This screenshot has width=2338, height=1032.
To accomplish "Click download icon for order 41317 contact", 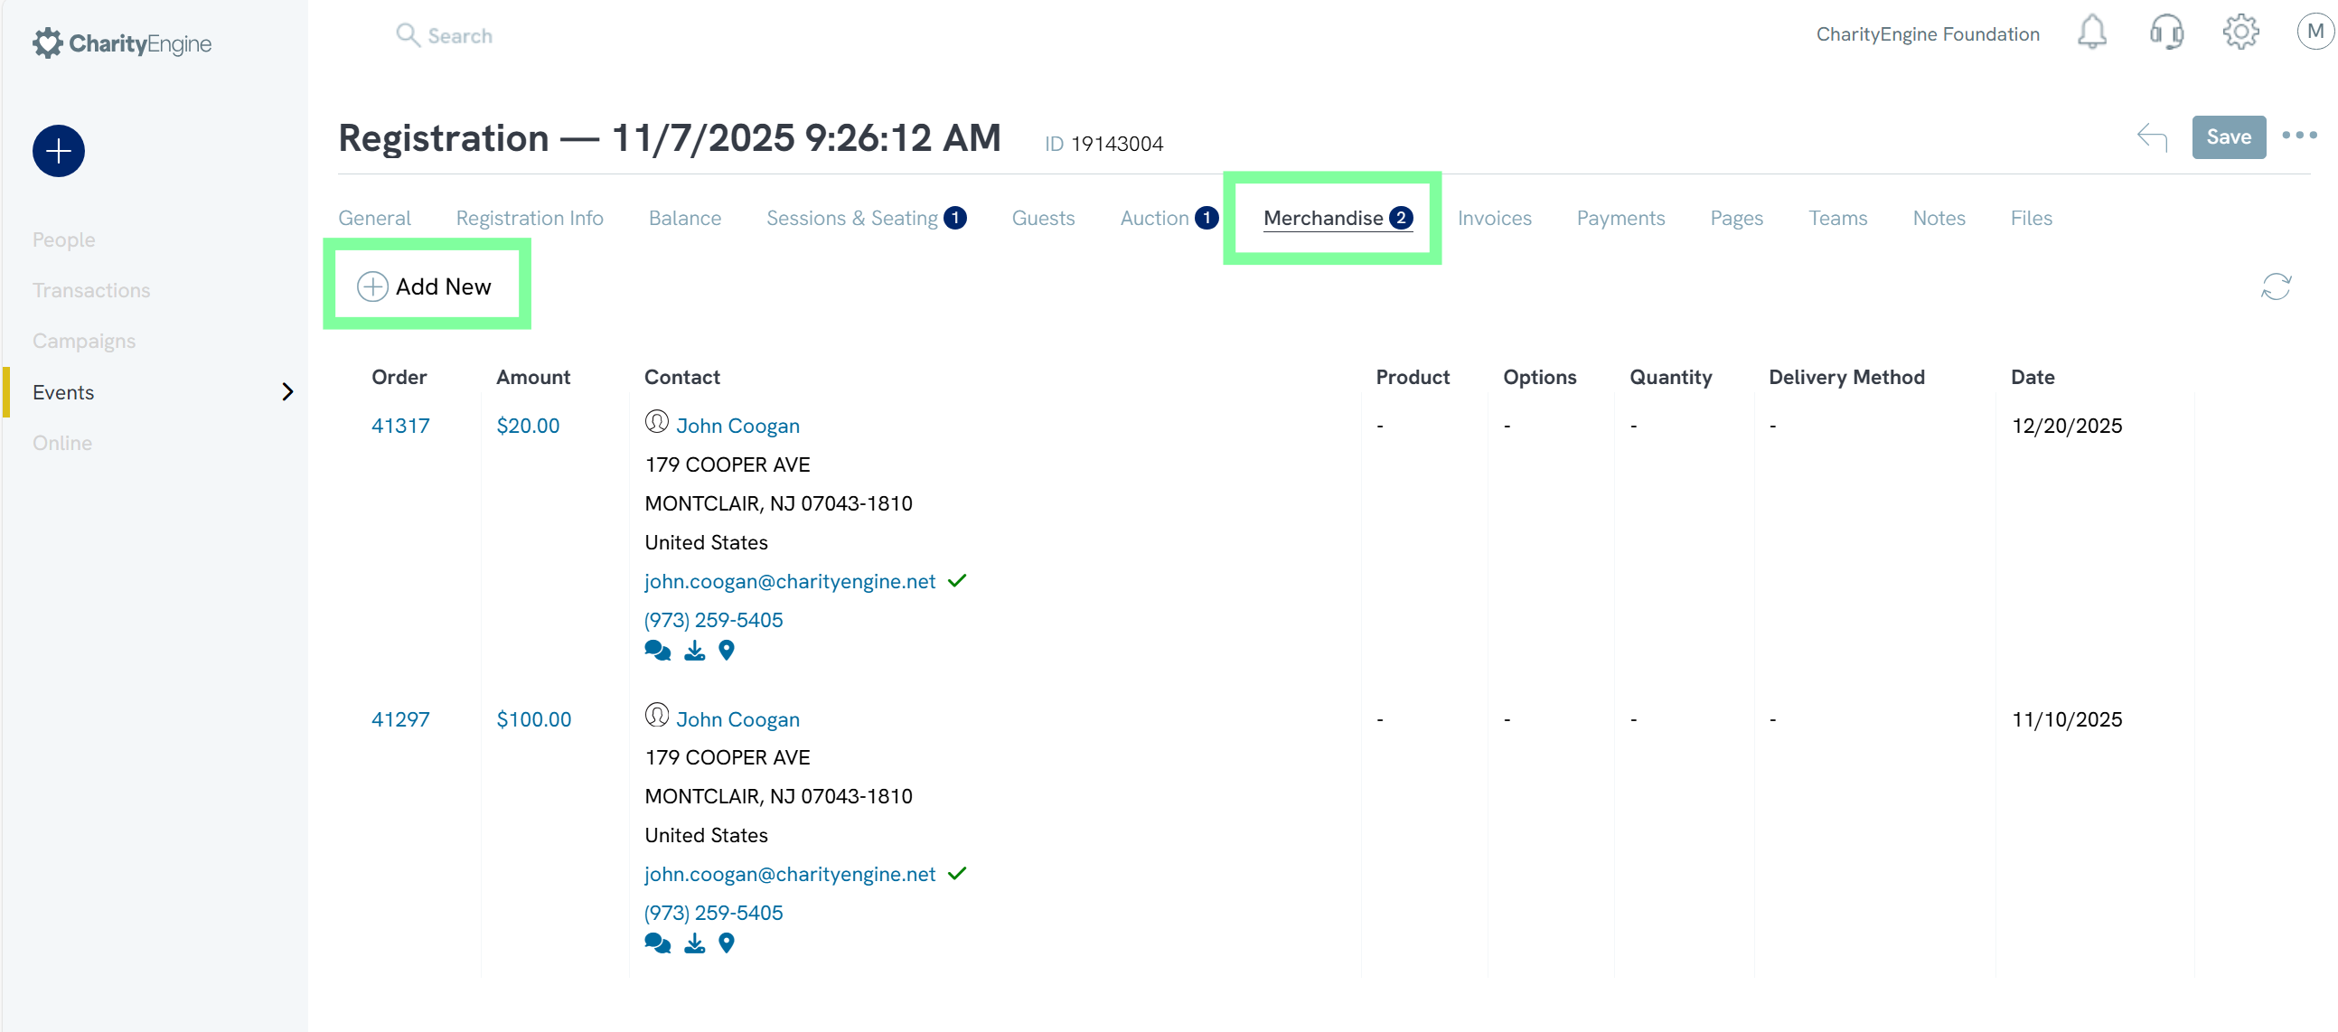I will coord(694,651).
